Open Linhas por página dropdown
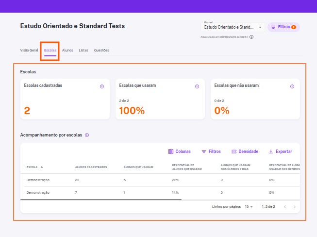 click(x=249, y=207)
